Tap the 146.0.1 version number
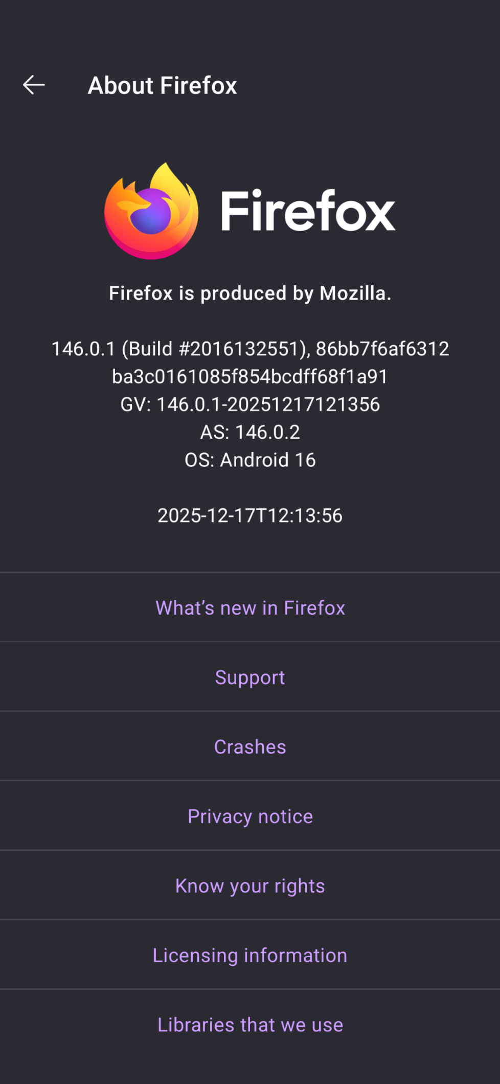500x1084 pixels. pos(83,349)
